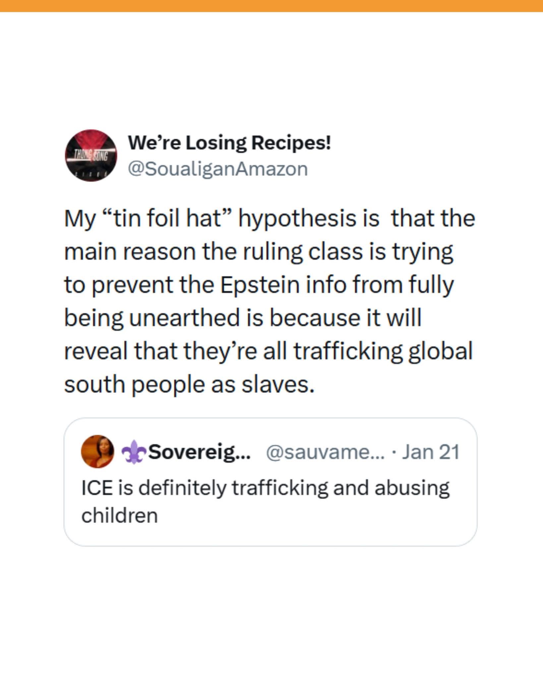Select the word "unearthed" in the post
Image resolution: width=543 pixels, height=679 pixels.
pyautogui.click(x=184, y=318)
